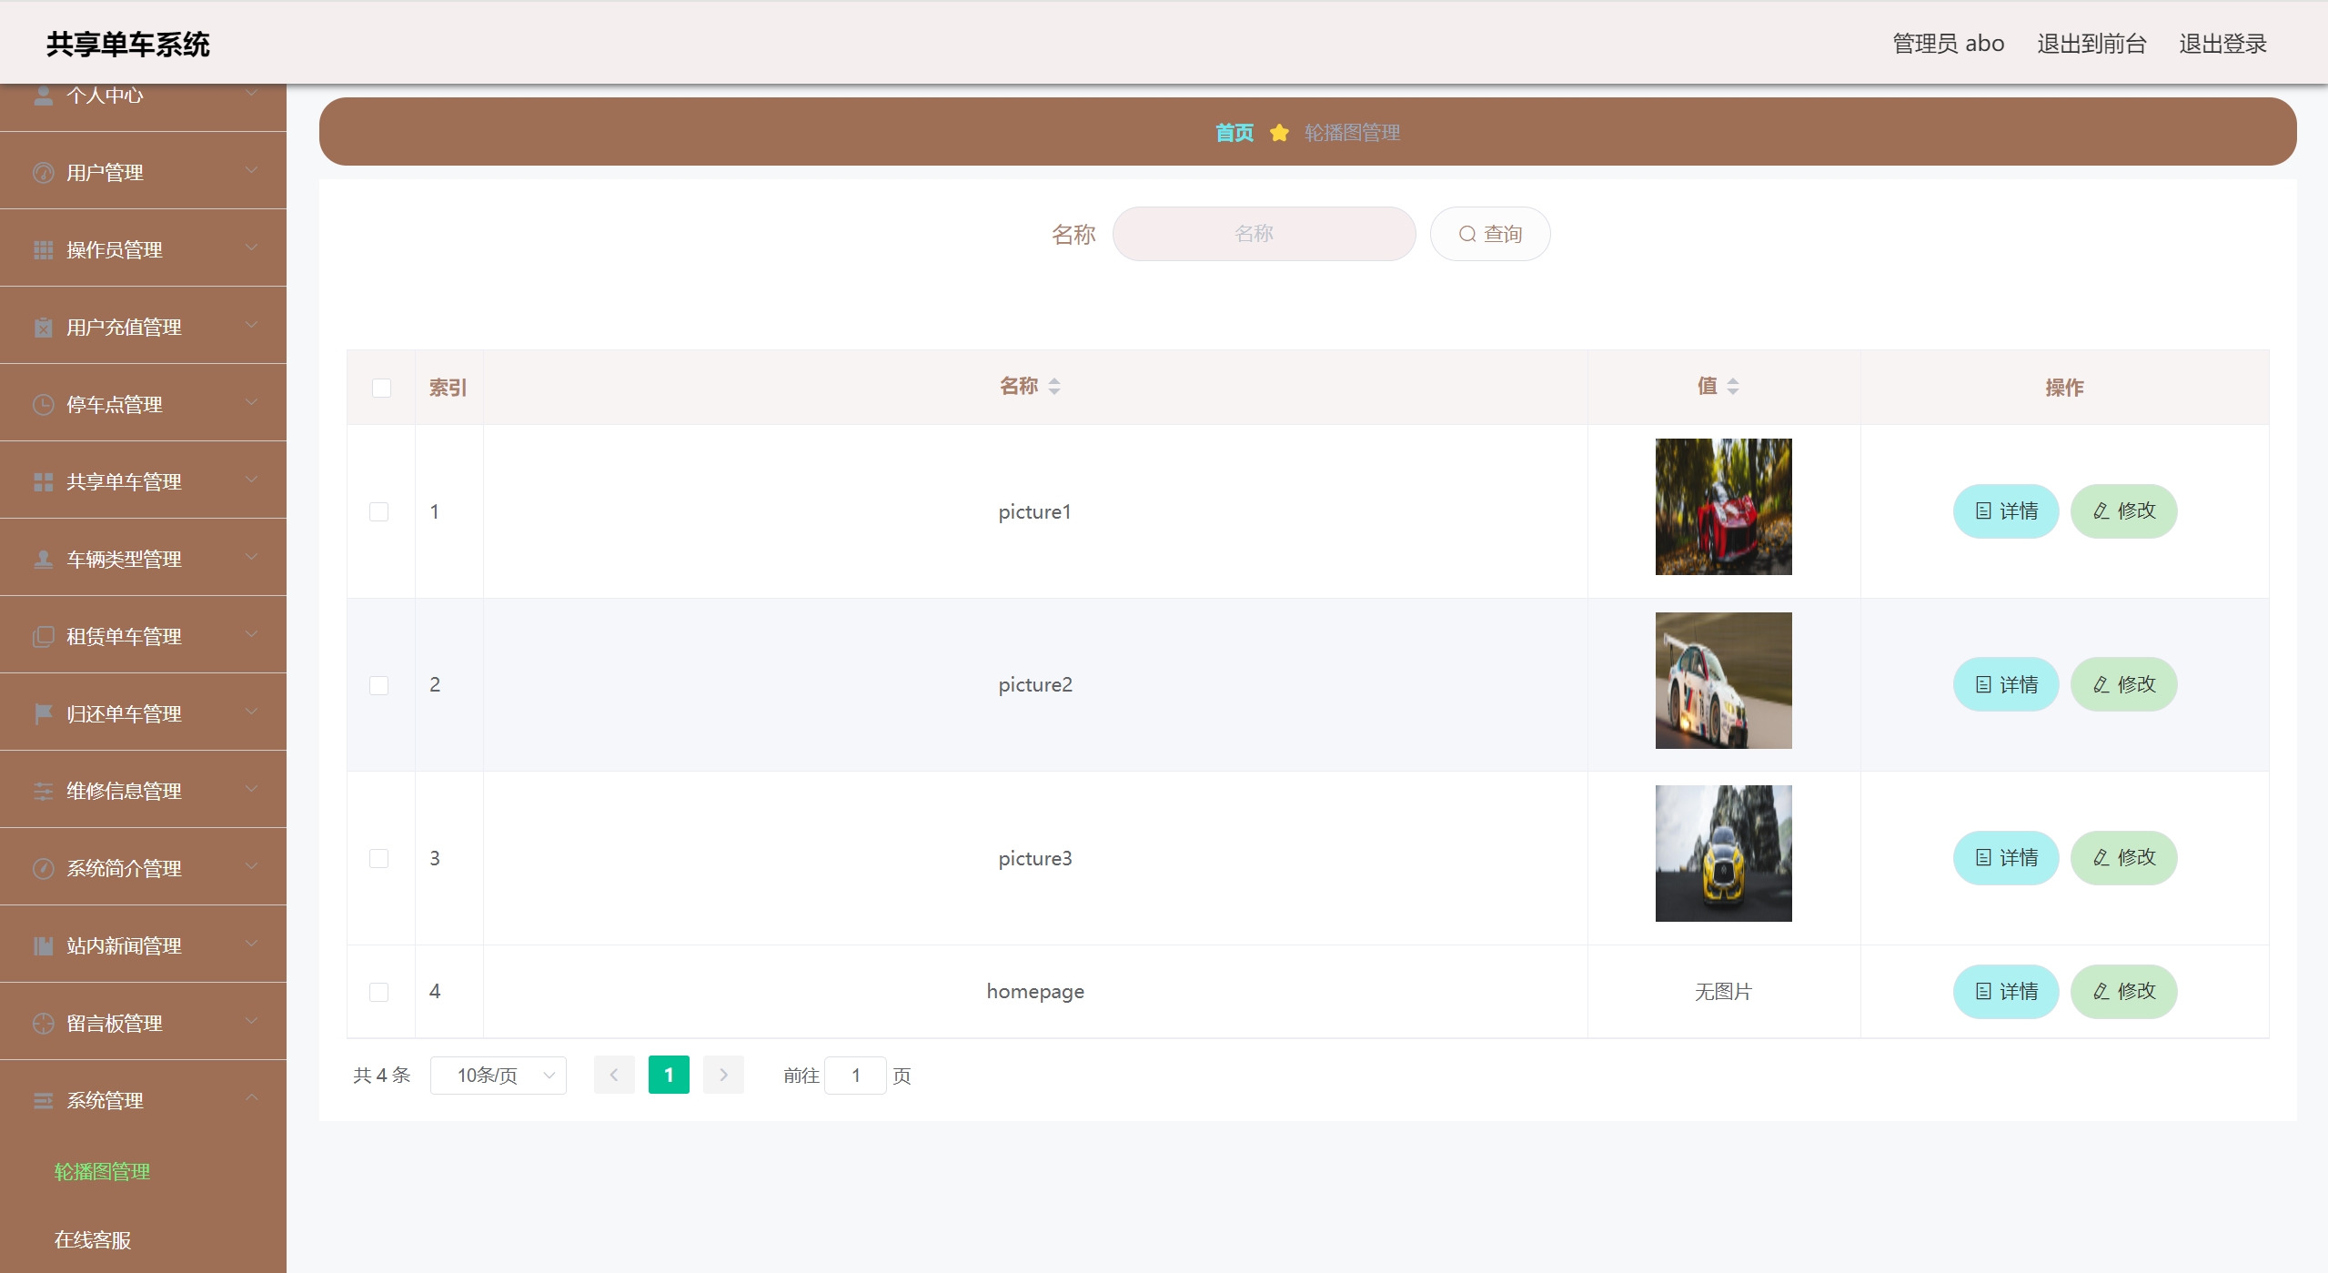The image size is (2328, 1273).
Task: Click 修改 for the picture1 row
Action: 2123,511
